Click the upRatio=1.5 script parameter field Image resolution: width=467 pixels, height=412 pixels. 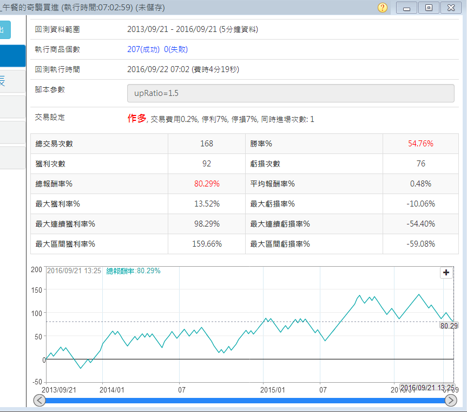click(x=290, y=93)
